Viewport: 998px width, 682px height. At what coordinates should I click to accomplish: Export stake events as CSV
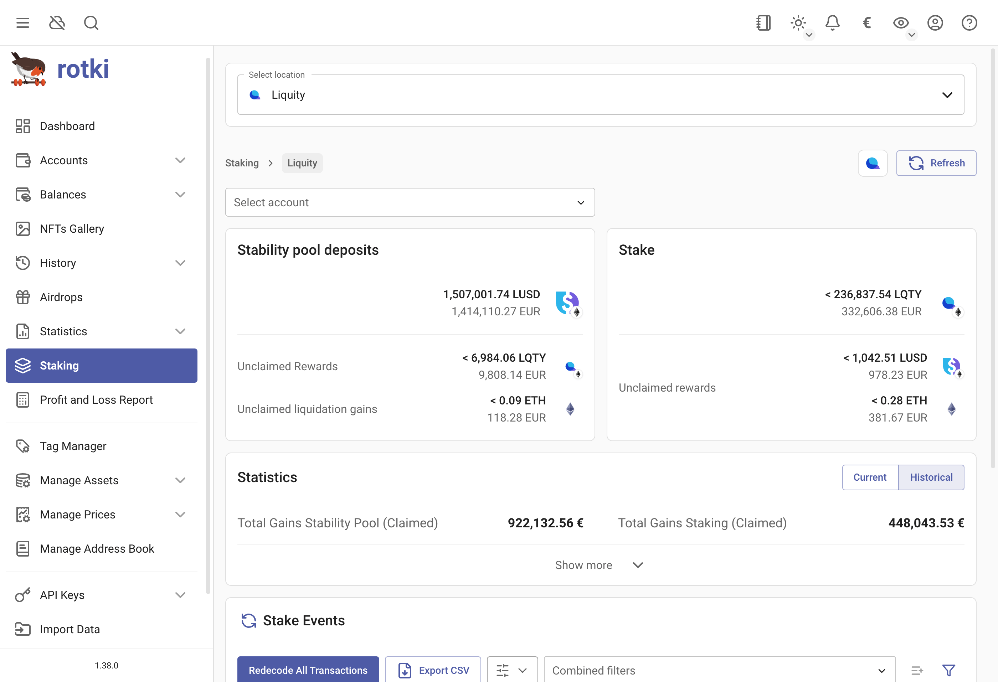tap(433, 670)
